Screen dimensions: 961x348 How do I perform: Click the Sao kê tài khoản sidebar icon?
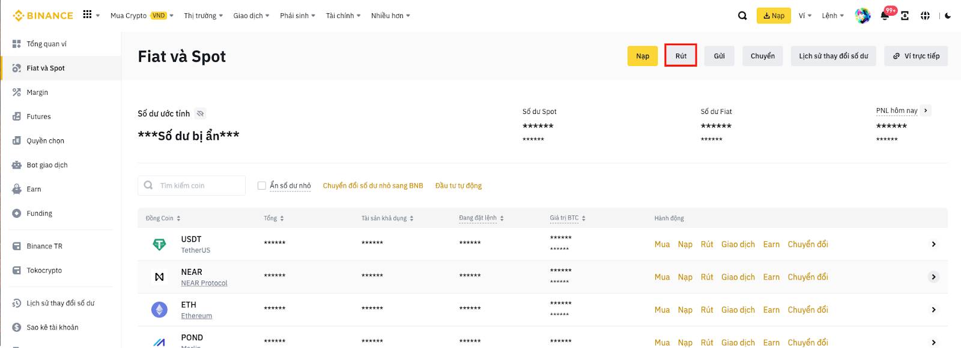(17, 328)
